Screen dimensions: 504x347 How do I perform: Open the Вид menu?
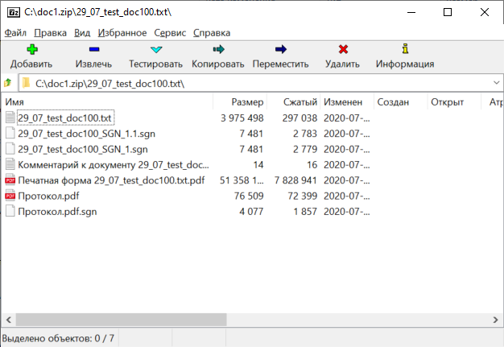pyautogui.click(x=82, y=33)
